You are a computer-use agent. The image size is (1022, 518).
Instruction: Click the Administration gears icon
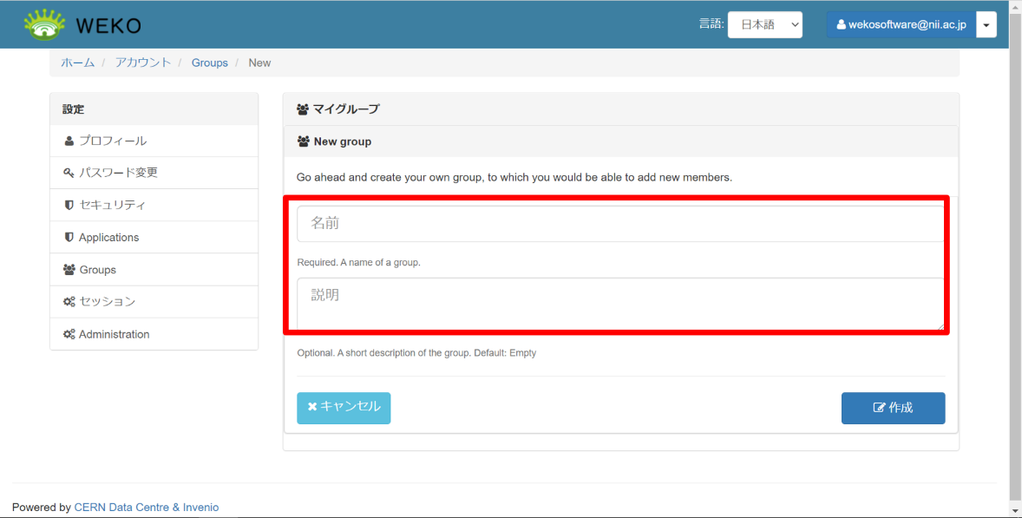[x=69, y=334]
